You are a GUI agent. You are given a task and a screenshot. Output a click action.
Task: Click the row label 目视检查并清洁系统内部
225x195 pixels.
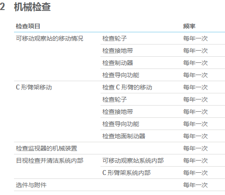point(49,161)
